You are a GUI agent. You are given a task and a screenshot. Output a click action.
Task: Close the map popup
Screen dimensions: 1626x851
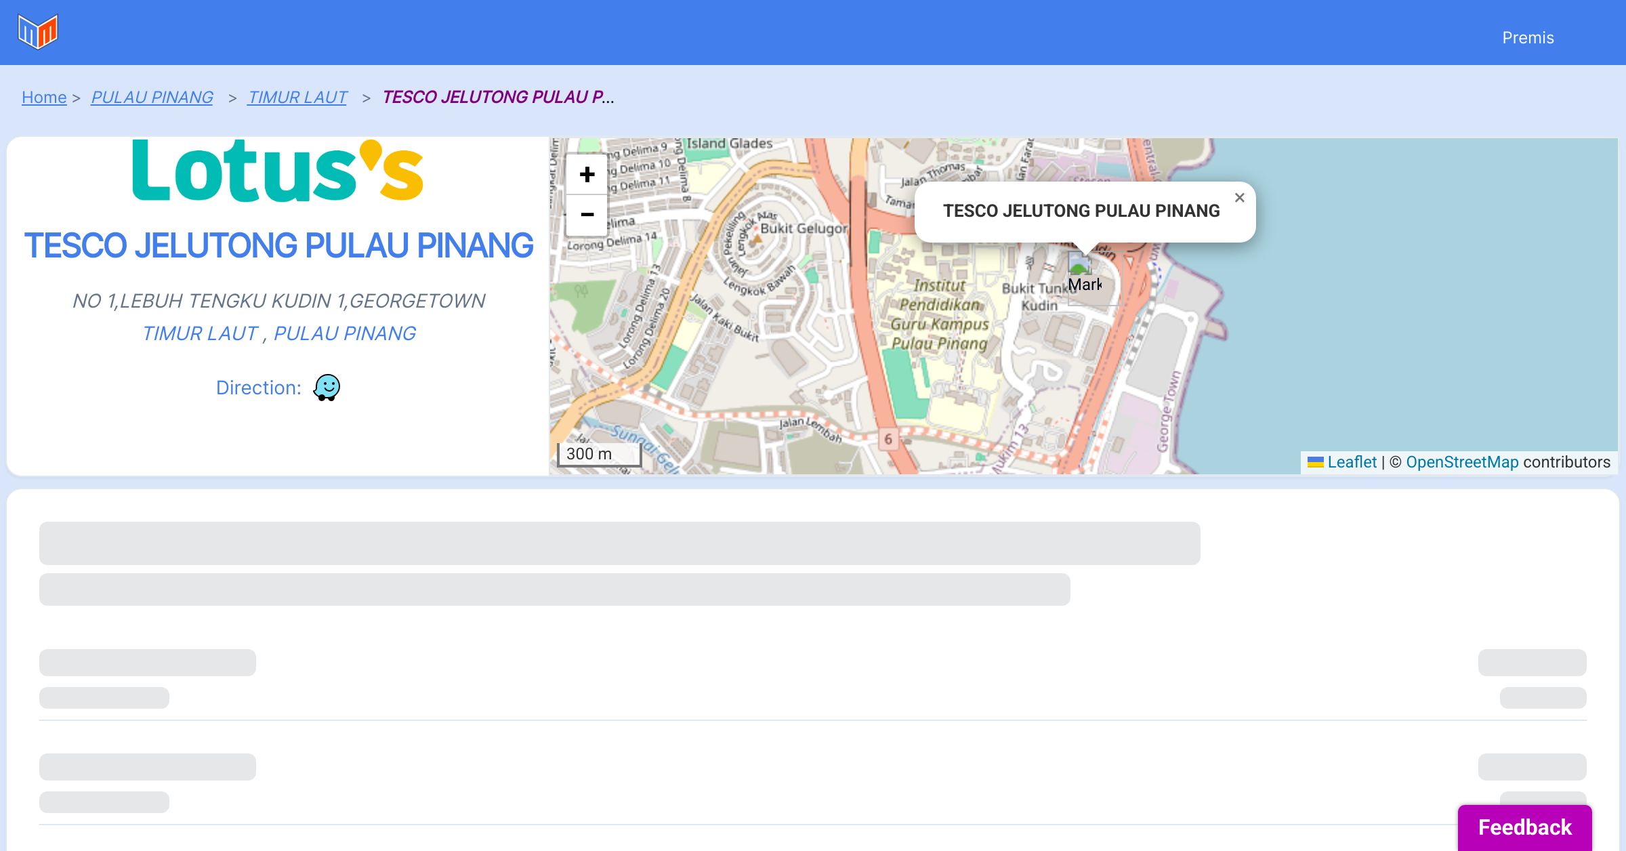[x=1239, y=198]
